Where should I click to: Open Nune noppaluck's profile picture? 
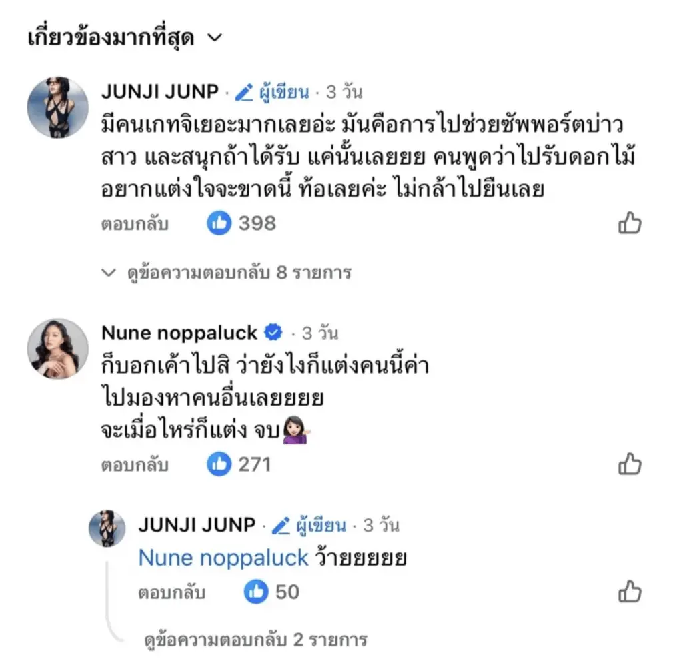click(57, 348)
